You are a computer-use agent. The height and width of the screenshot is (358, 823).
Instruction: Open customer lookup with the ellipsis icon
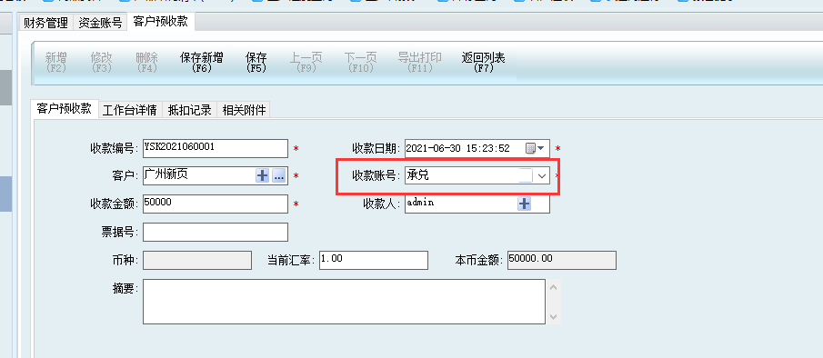278,176
